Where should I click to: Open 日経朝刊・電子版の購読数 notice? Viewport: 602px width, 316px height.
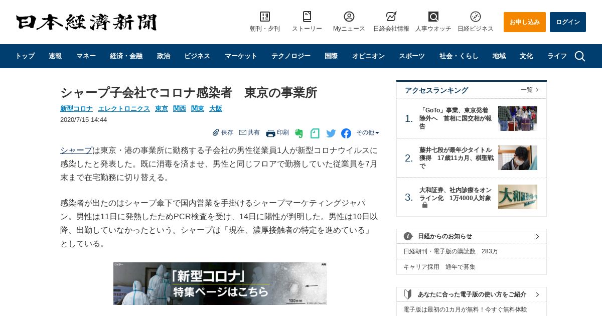pyautogui.click(x=450, y=251)
